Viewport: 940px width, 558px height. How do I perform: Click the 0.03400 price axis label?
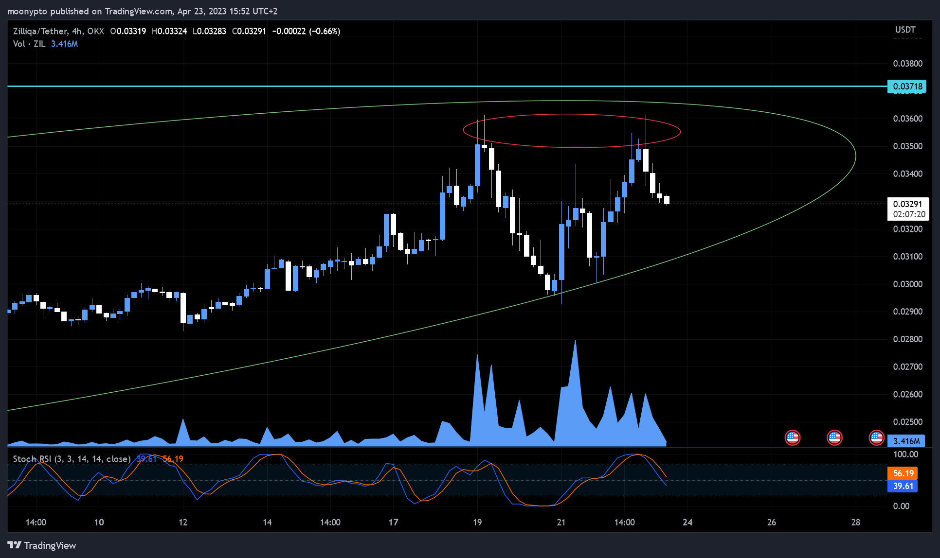(907, 174)
